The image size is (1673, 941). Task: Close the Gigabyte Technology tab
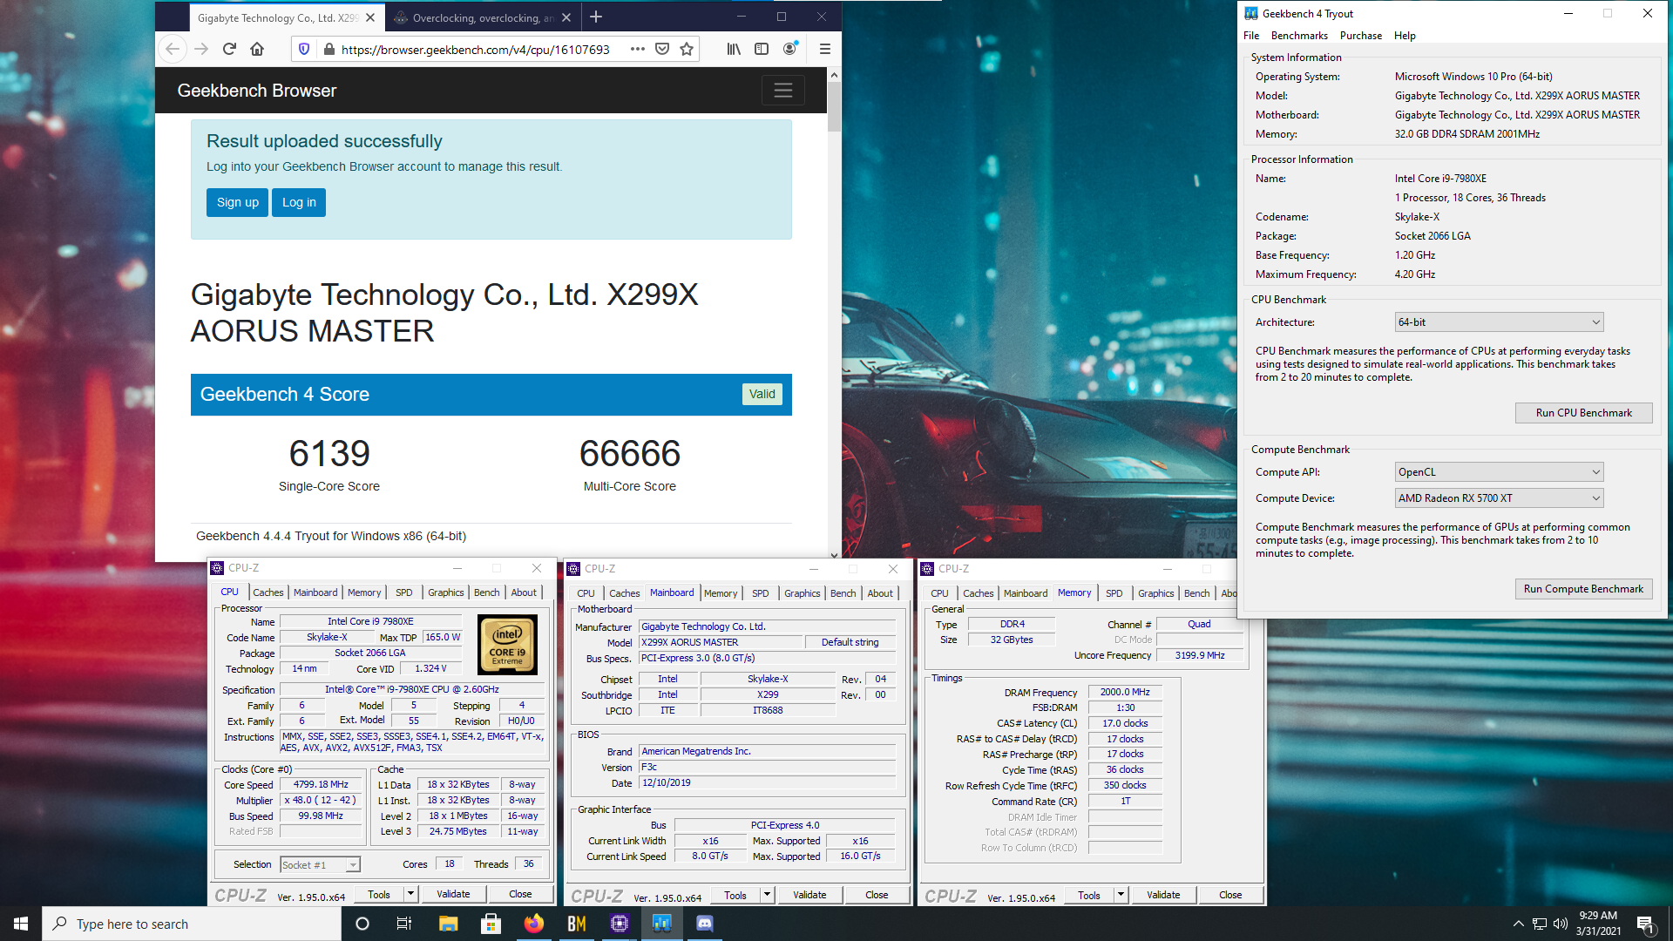tap(370, 17)
